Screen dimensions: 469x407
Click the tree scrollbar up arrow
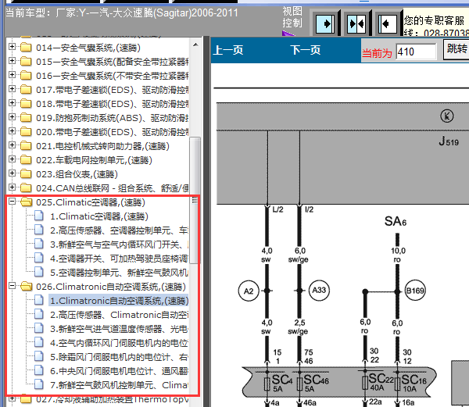click(195, 45)
